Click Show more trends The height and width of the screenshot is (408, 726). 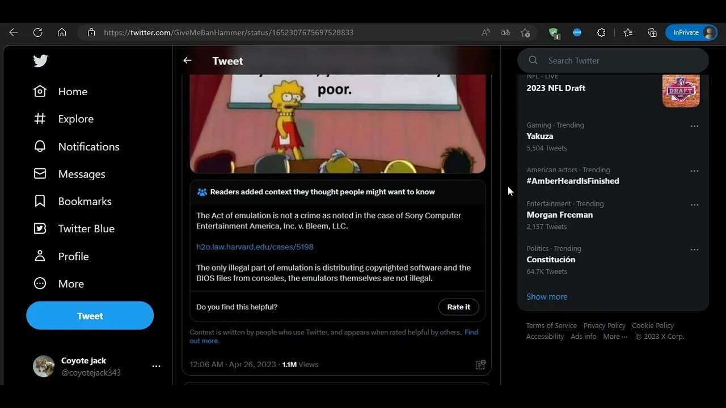click(x=547, y=296)
